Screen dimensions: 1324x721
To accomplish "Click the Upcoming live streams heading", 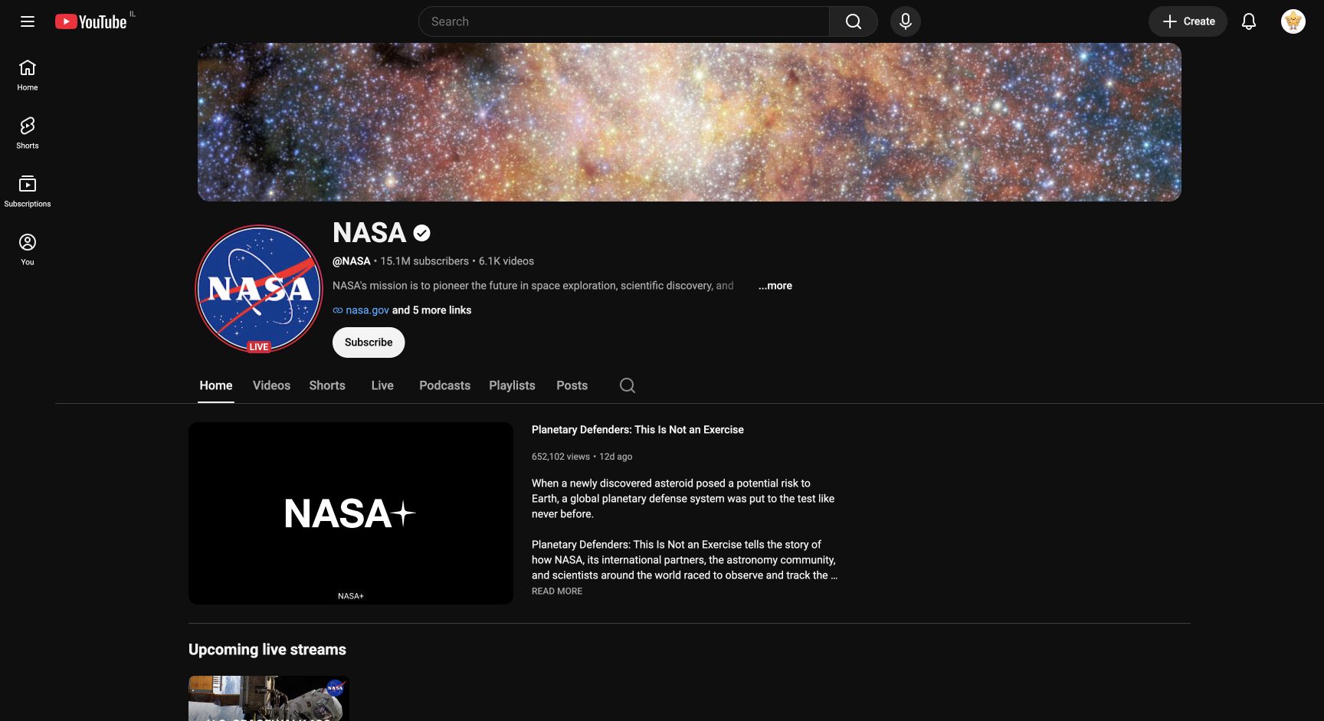I will tap(267, 650).
